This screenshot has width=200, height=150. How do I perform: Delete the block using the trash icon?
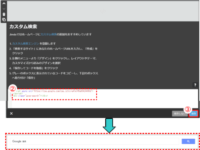[x=4, y=14]
